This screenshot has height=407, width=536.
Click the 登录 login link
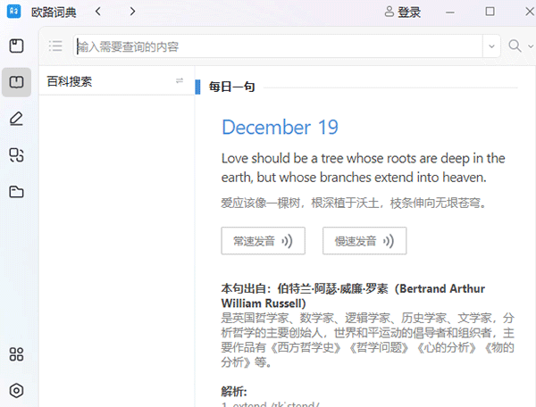click(x=402, y=12)
